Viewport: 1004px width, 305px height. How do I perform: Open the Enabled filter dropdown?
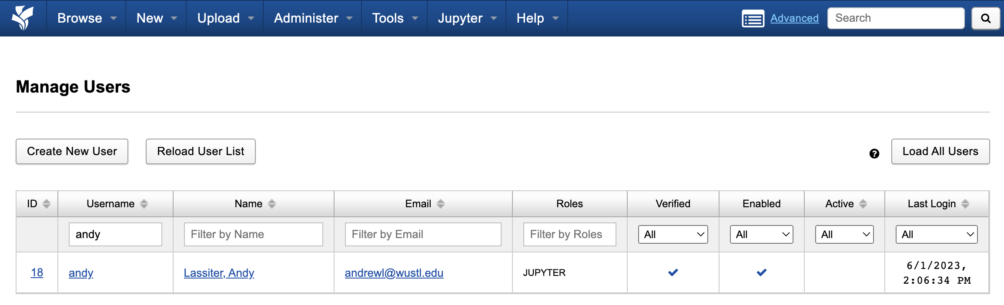[x=761, y=235]
